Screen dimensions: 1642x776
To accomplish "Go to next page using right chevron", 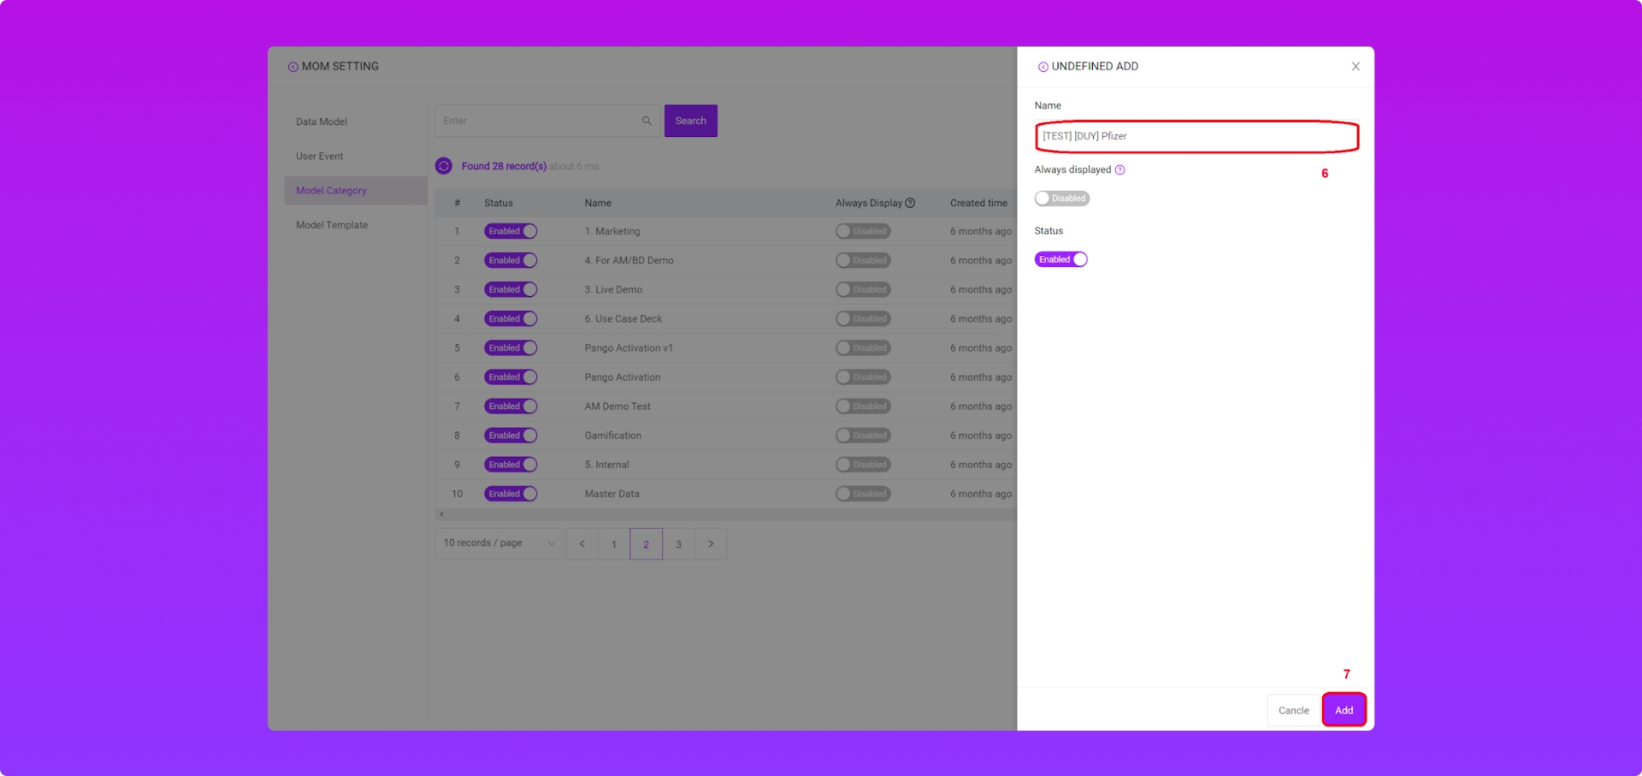I will click(710, 544).
